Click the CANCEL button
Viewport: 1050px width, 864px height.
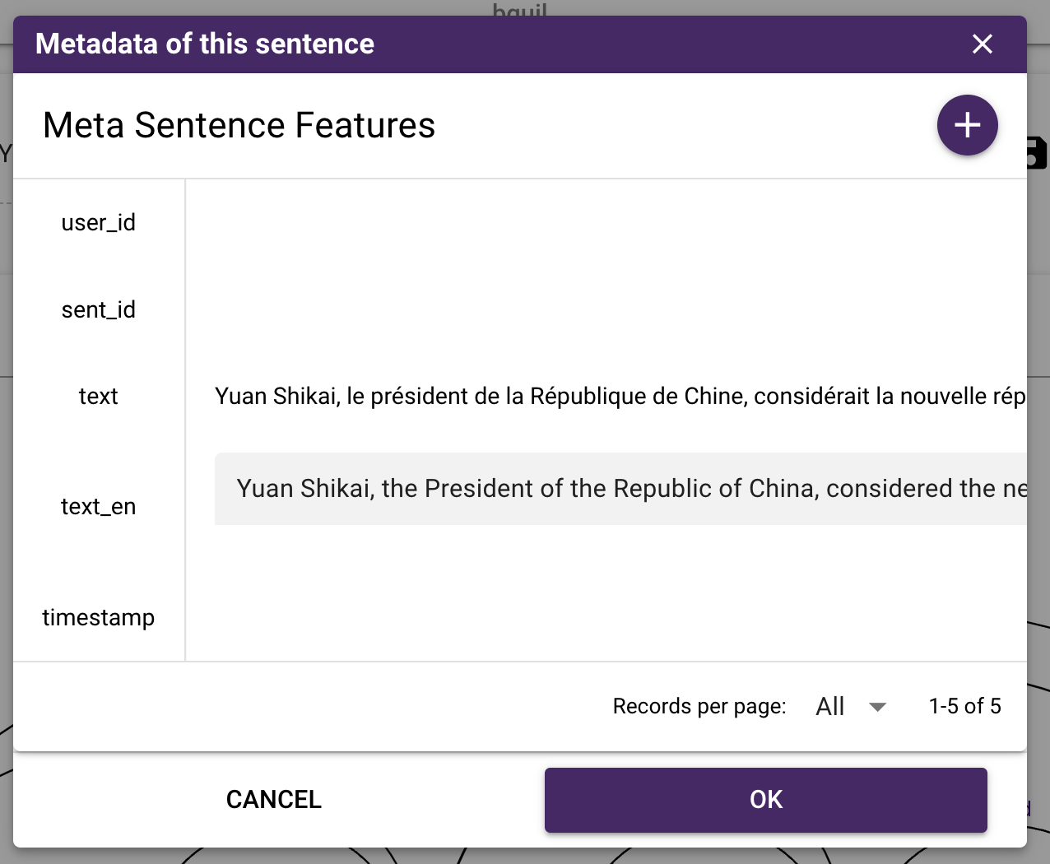[x=274, y=800]
